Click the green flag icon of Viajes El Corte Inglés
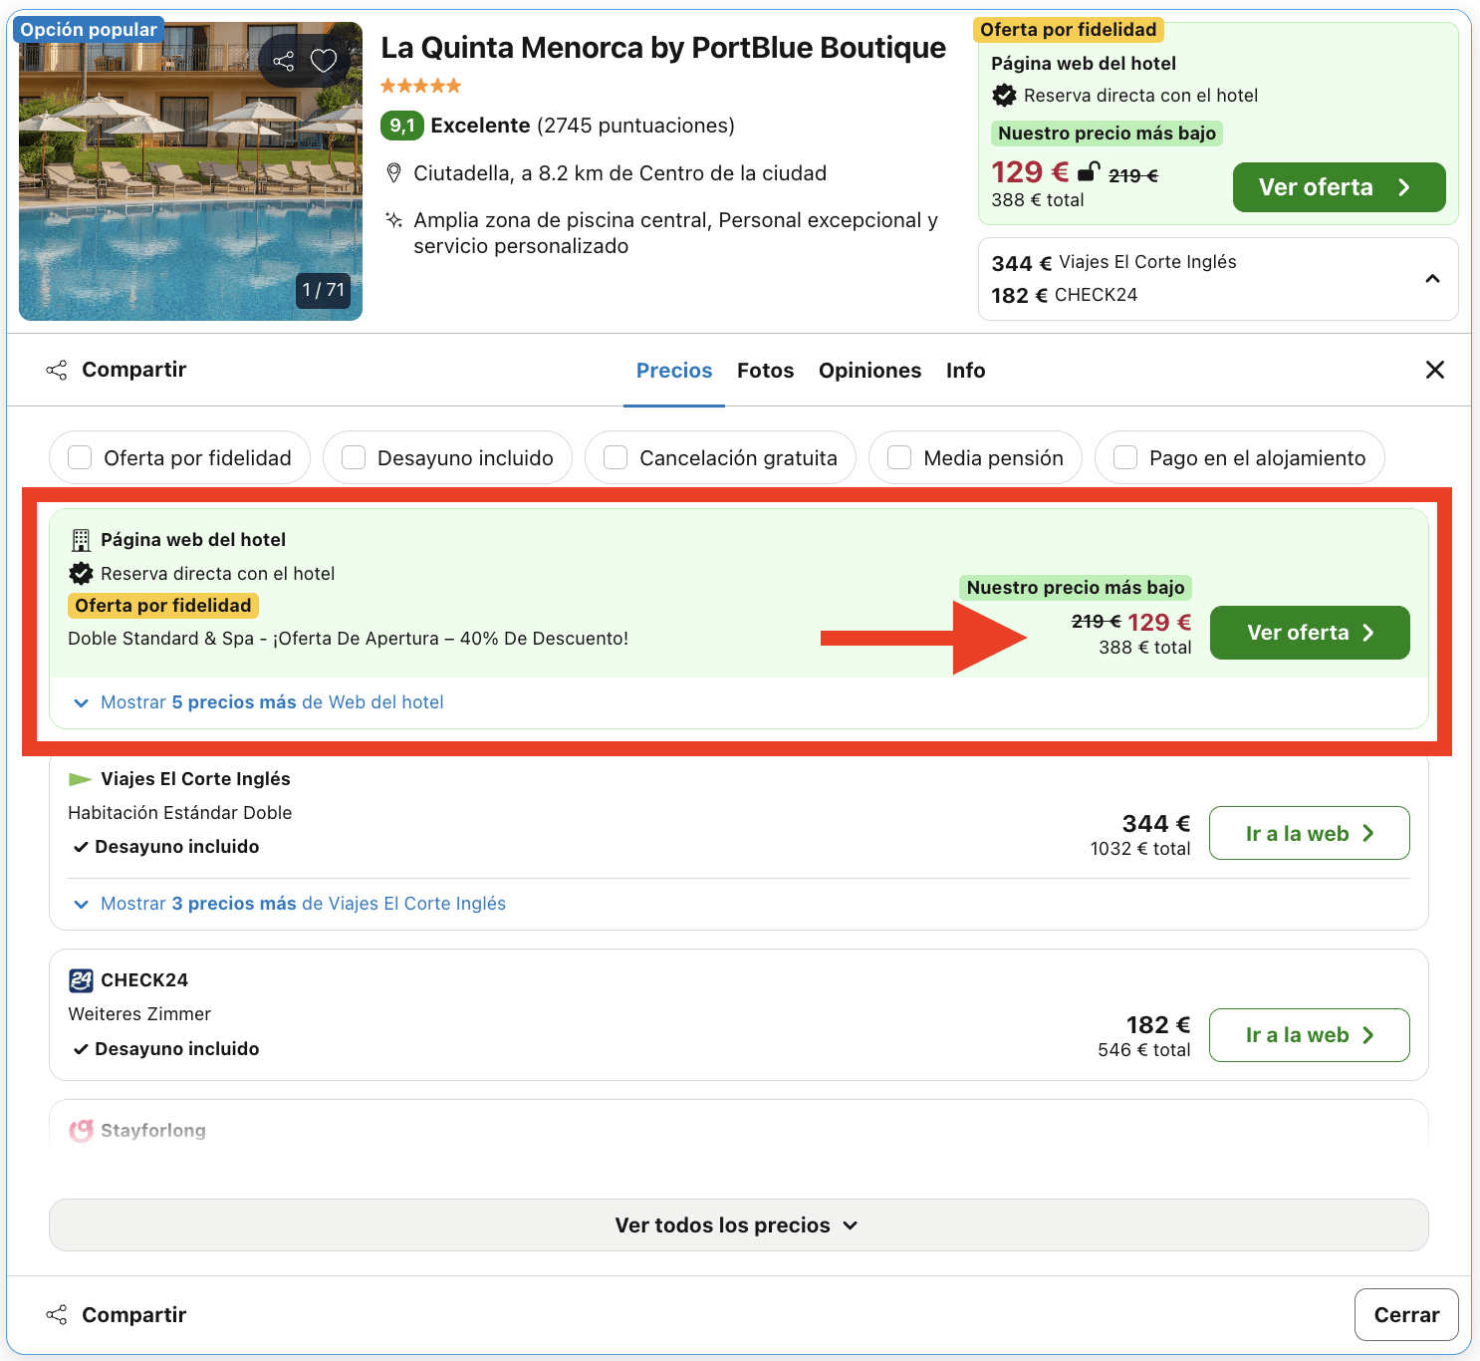The width and height of the screenshot is (1480, 1361). [x=80, y=778]
